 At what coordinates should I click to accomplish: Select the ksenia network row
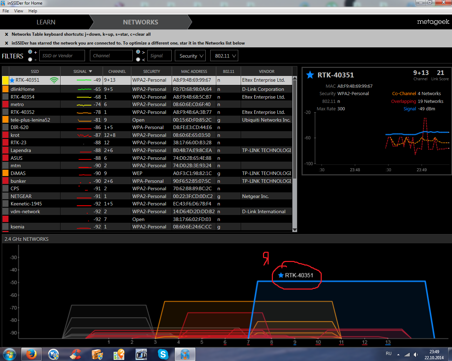click(x=147, y=227)
